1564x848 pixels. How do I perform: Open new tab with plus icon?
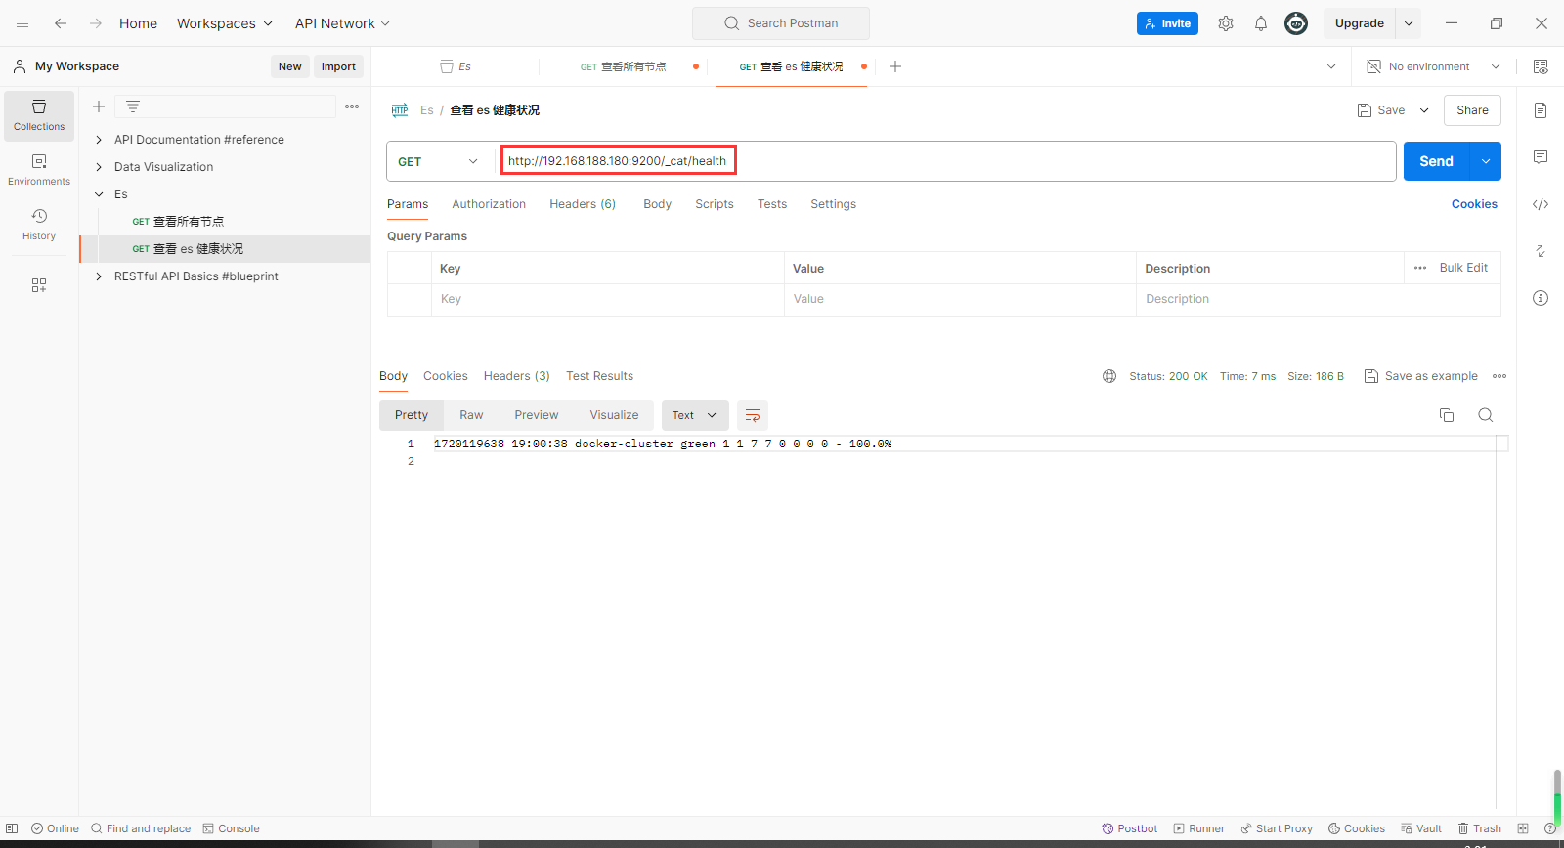tap(895, 66)
